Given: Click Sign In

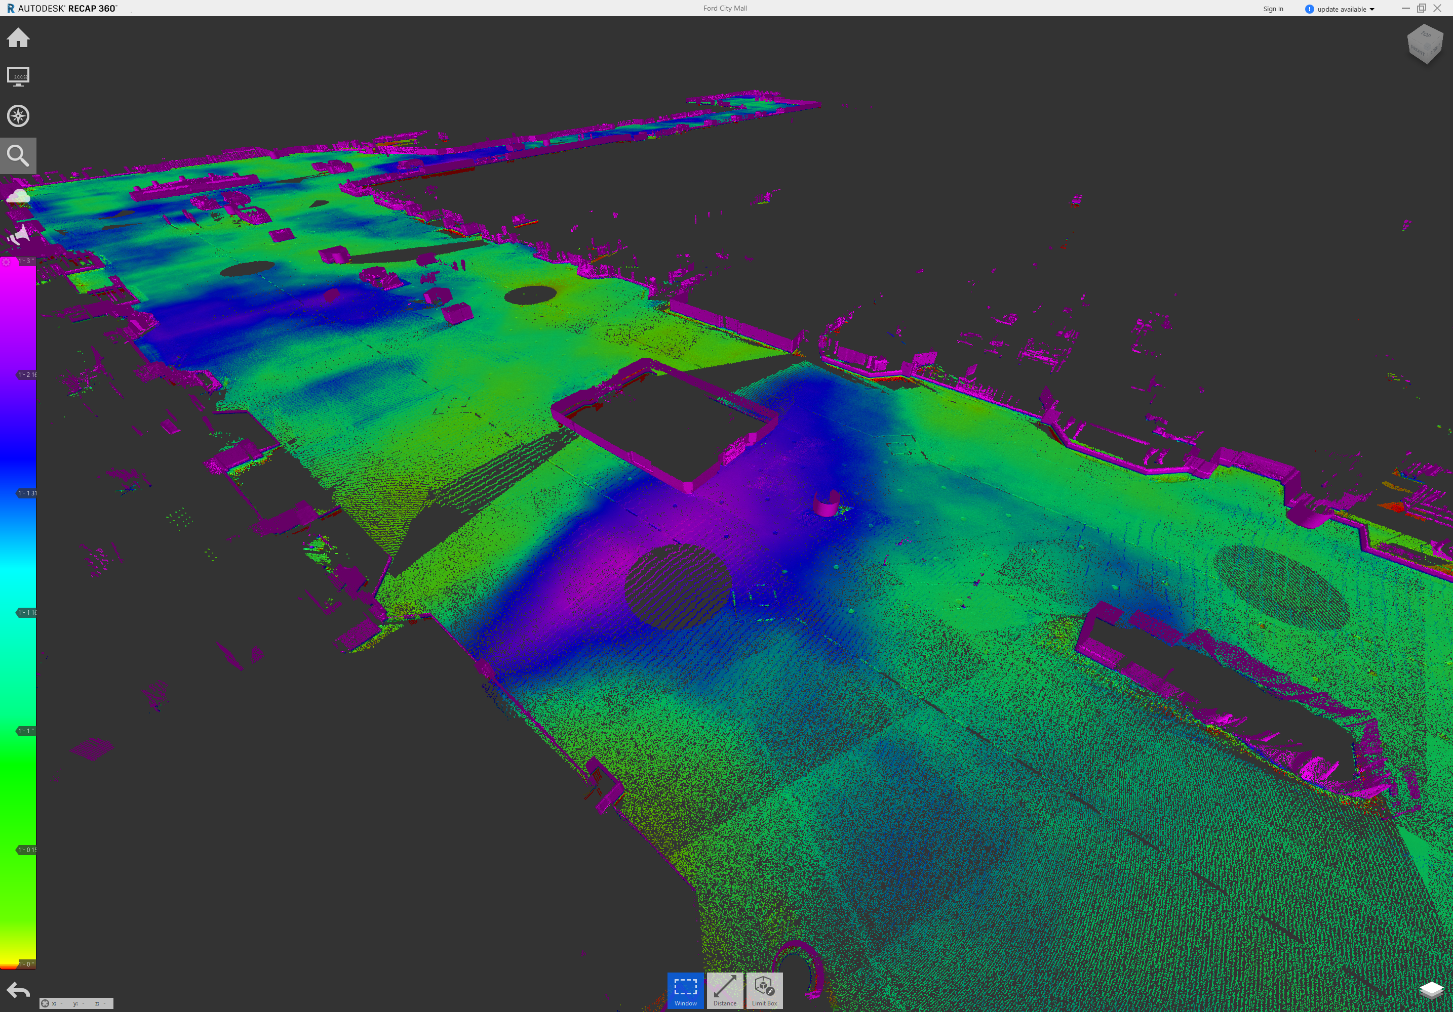Looking at the screenshot, I should pyautogui.click(x=1273, y=9).
